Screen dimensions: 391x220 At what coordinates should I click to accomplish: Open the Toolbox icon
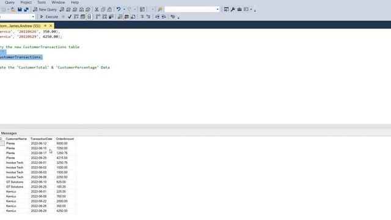pos(239,10)
